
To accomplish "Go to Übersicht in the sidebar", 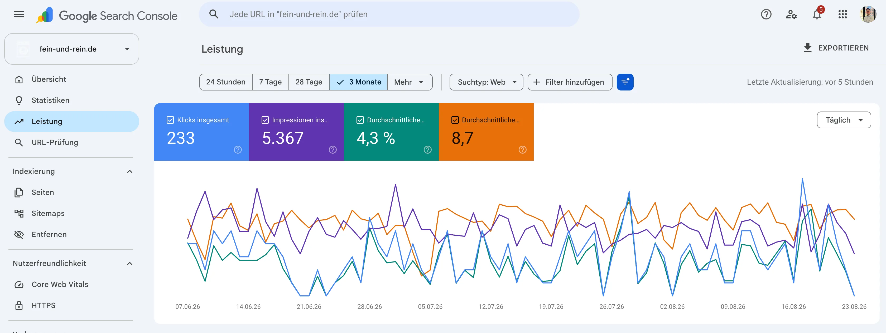I will (71, 79).
